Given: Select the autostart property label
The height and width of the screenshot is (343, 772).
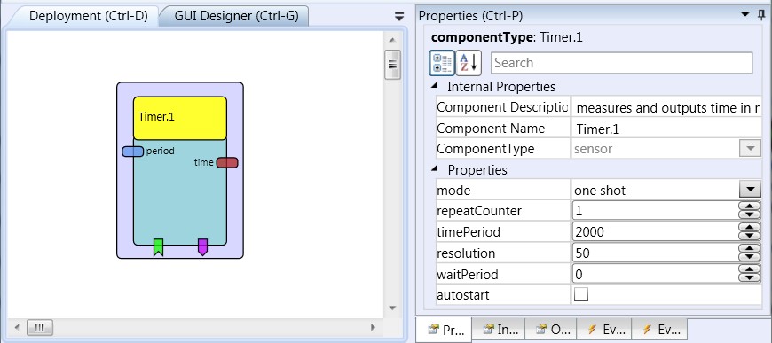Looking at the screenshot, I should (463, 295).
